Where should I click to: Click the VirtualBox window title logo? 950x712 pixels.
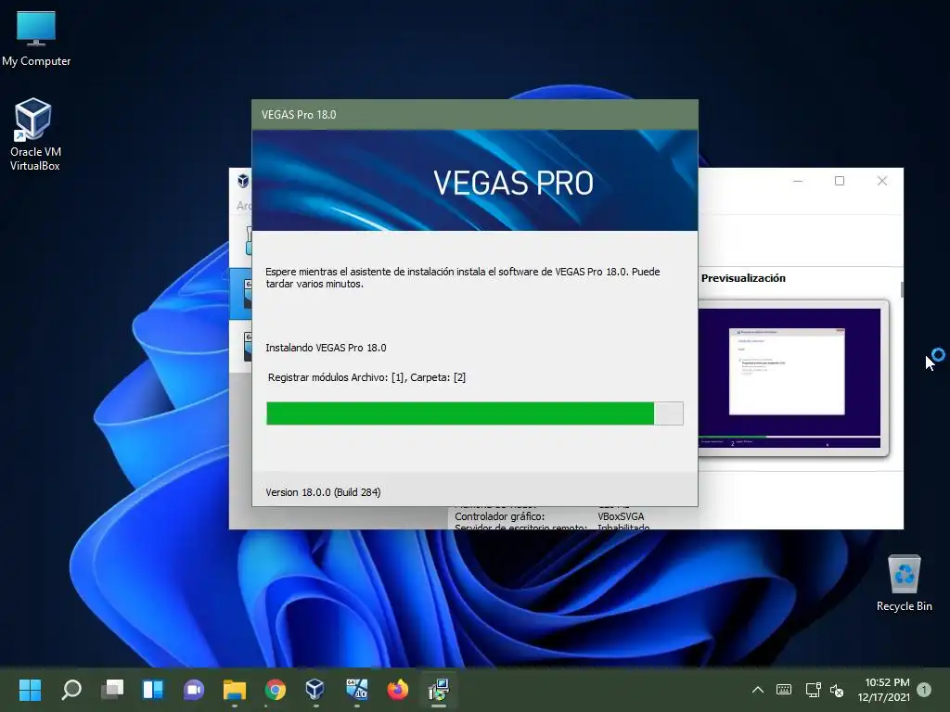point(243,181)
